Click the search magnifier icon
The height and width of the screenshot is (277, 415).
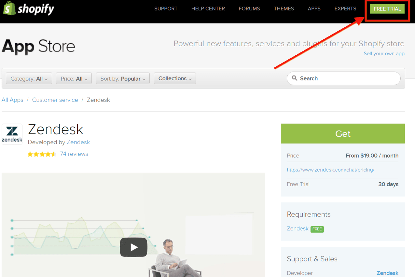tap(295, 78)
